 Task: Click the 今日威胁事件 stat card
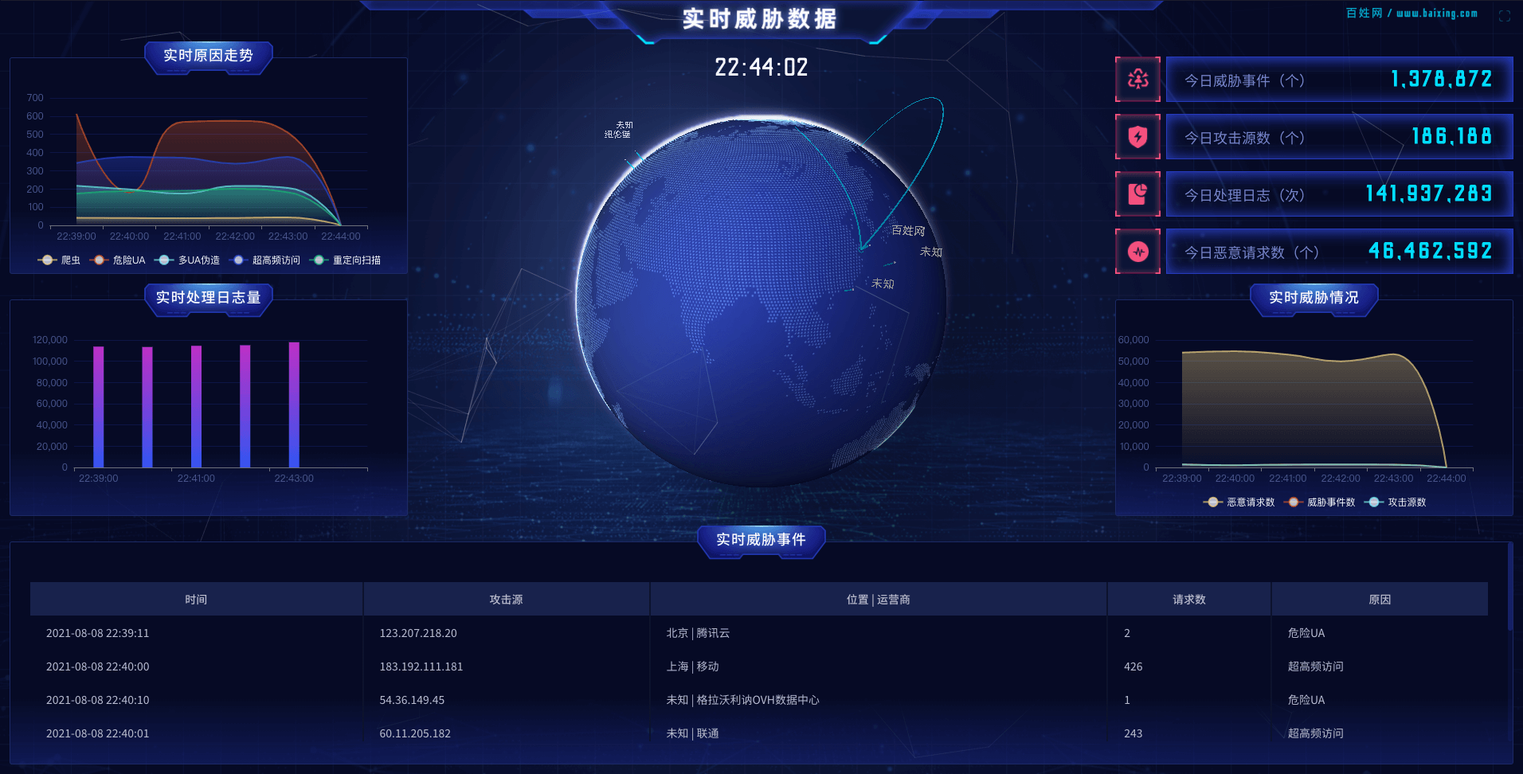tap(1339, 79)
